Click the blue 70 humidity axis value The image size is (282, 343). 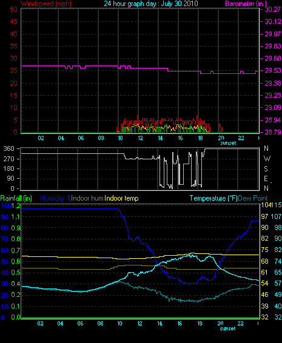(5, 239)
